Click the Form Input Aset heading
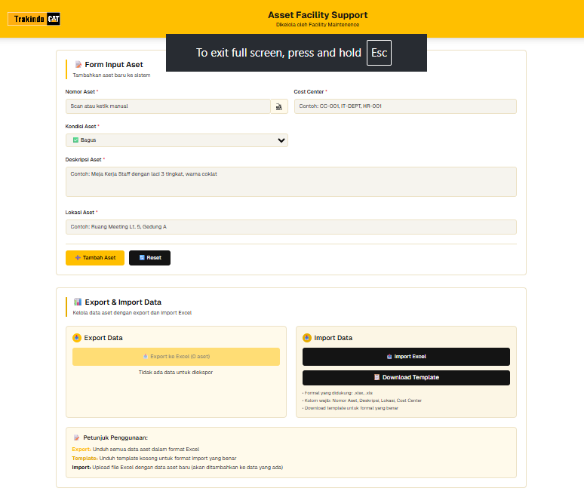This screenshot has height=491, width=584. point(114,65)
